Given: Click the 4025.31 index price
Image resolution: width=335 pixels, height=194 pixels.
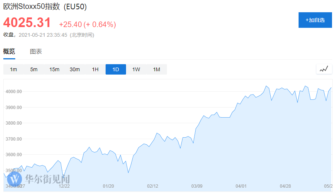Looking at the screenshot, I should click(27, 23).
